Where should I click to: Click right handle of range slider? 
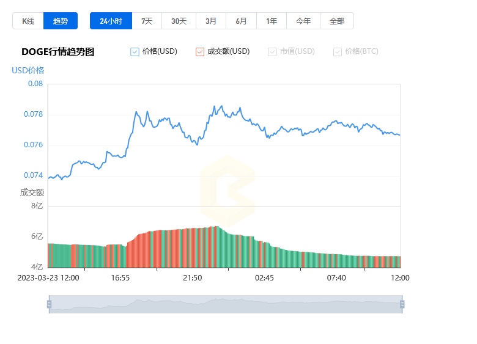402,304
